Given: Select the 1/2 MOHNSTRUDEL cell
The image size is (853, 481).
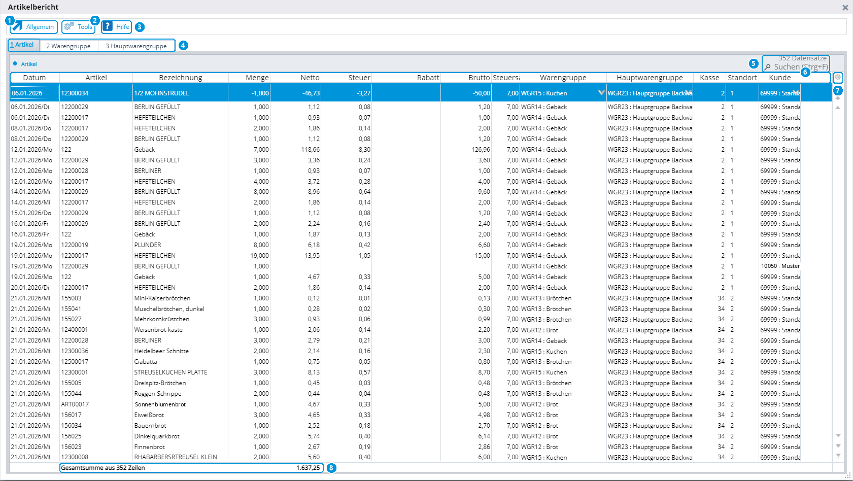Looking at the screenshot, I should (181, 93).
